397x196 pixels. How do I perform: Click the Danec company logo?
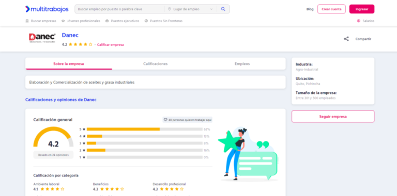pos(42,38)
